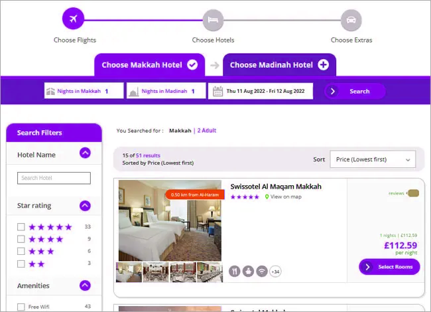Click the Choose Flights step label

point(75,40)
